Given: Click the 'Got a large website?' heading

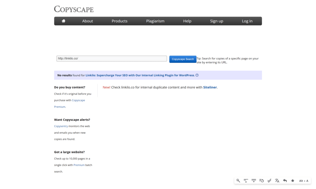Looking at the screenshot, I should click(x=69, y=152).
